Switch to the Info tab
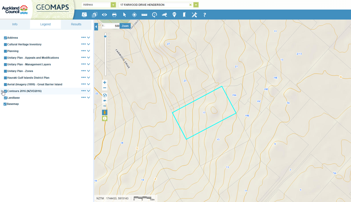Image resolution: width=351 pixels, height=202 pixels. (15, 24)
